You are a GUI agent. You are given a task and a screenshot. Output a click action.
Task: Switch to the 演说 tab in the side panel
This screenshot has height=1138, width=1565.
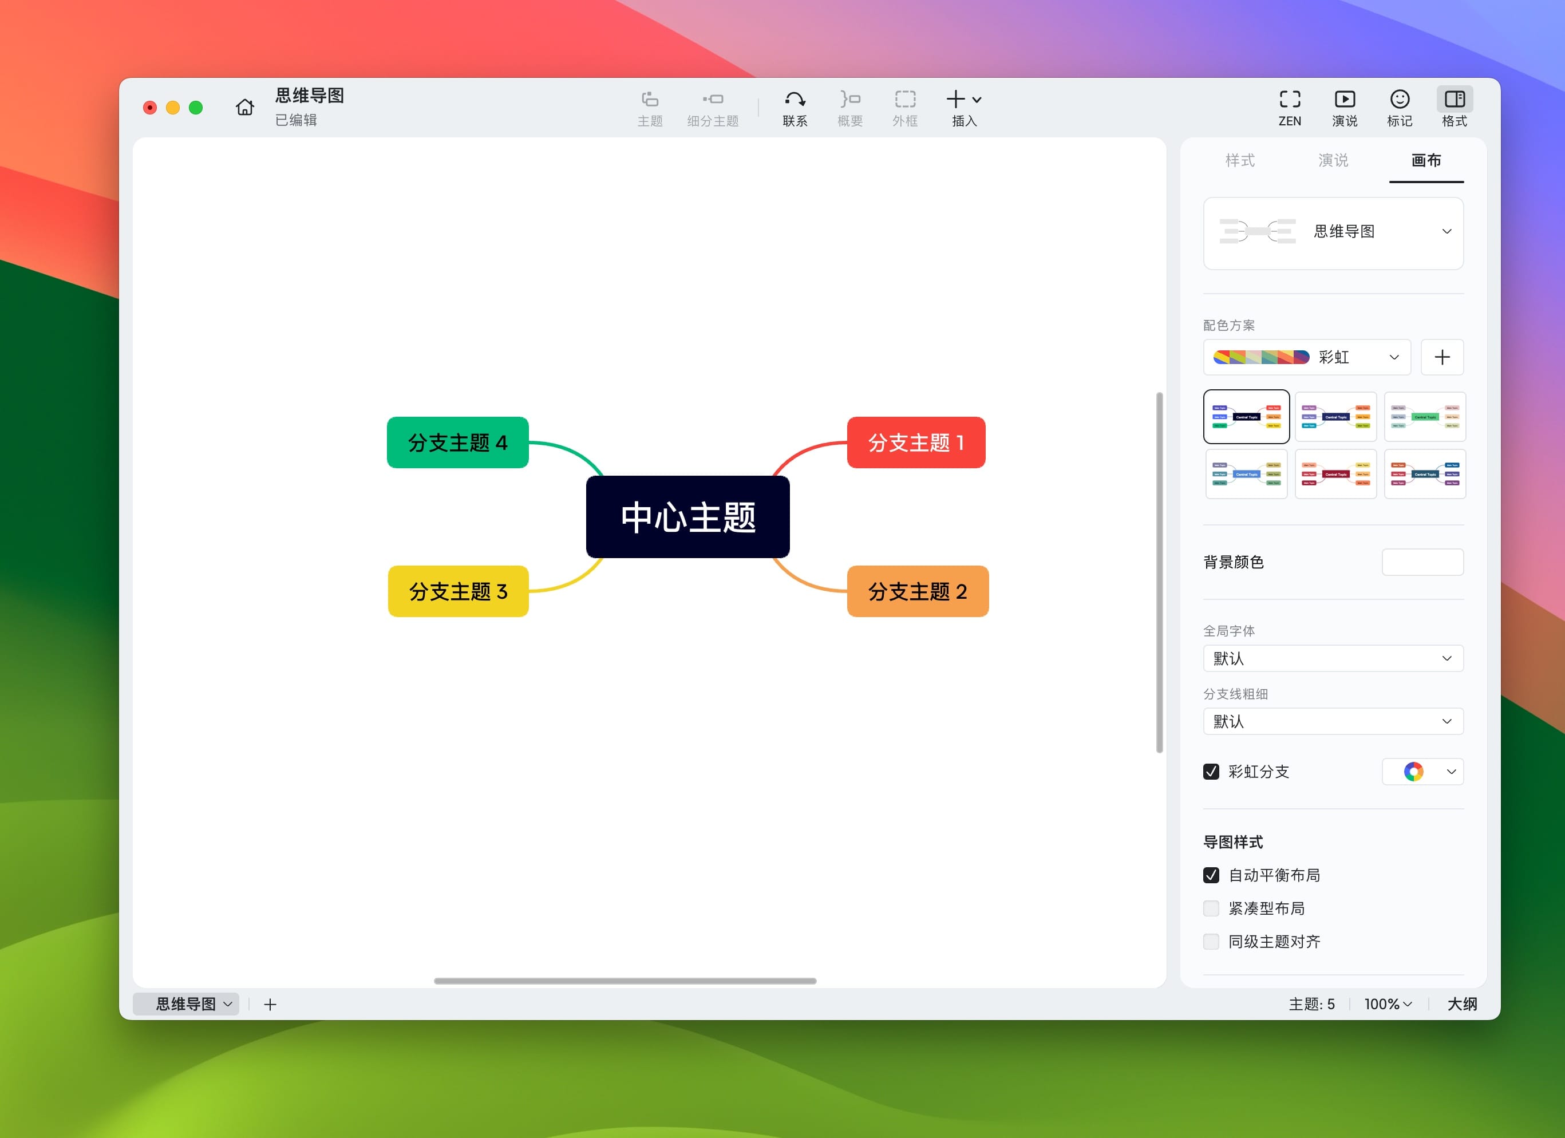pyautogui.click(x=1333, y=160)
